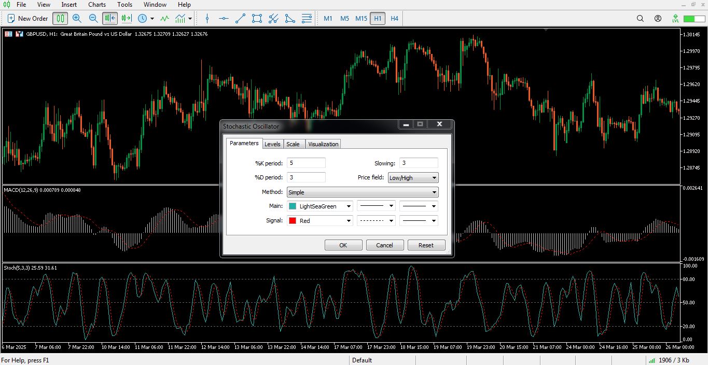The height and width of the screenshot is (365, 708).
Task: Select the horizontal line drawing tool
Action: tap(224, 18)
